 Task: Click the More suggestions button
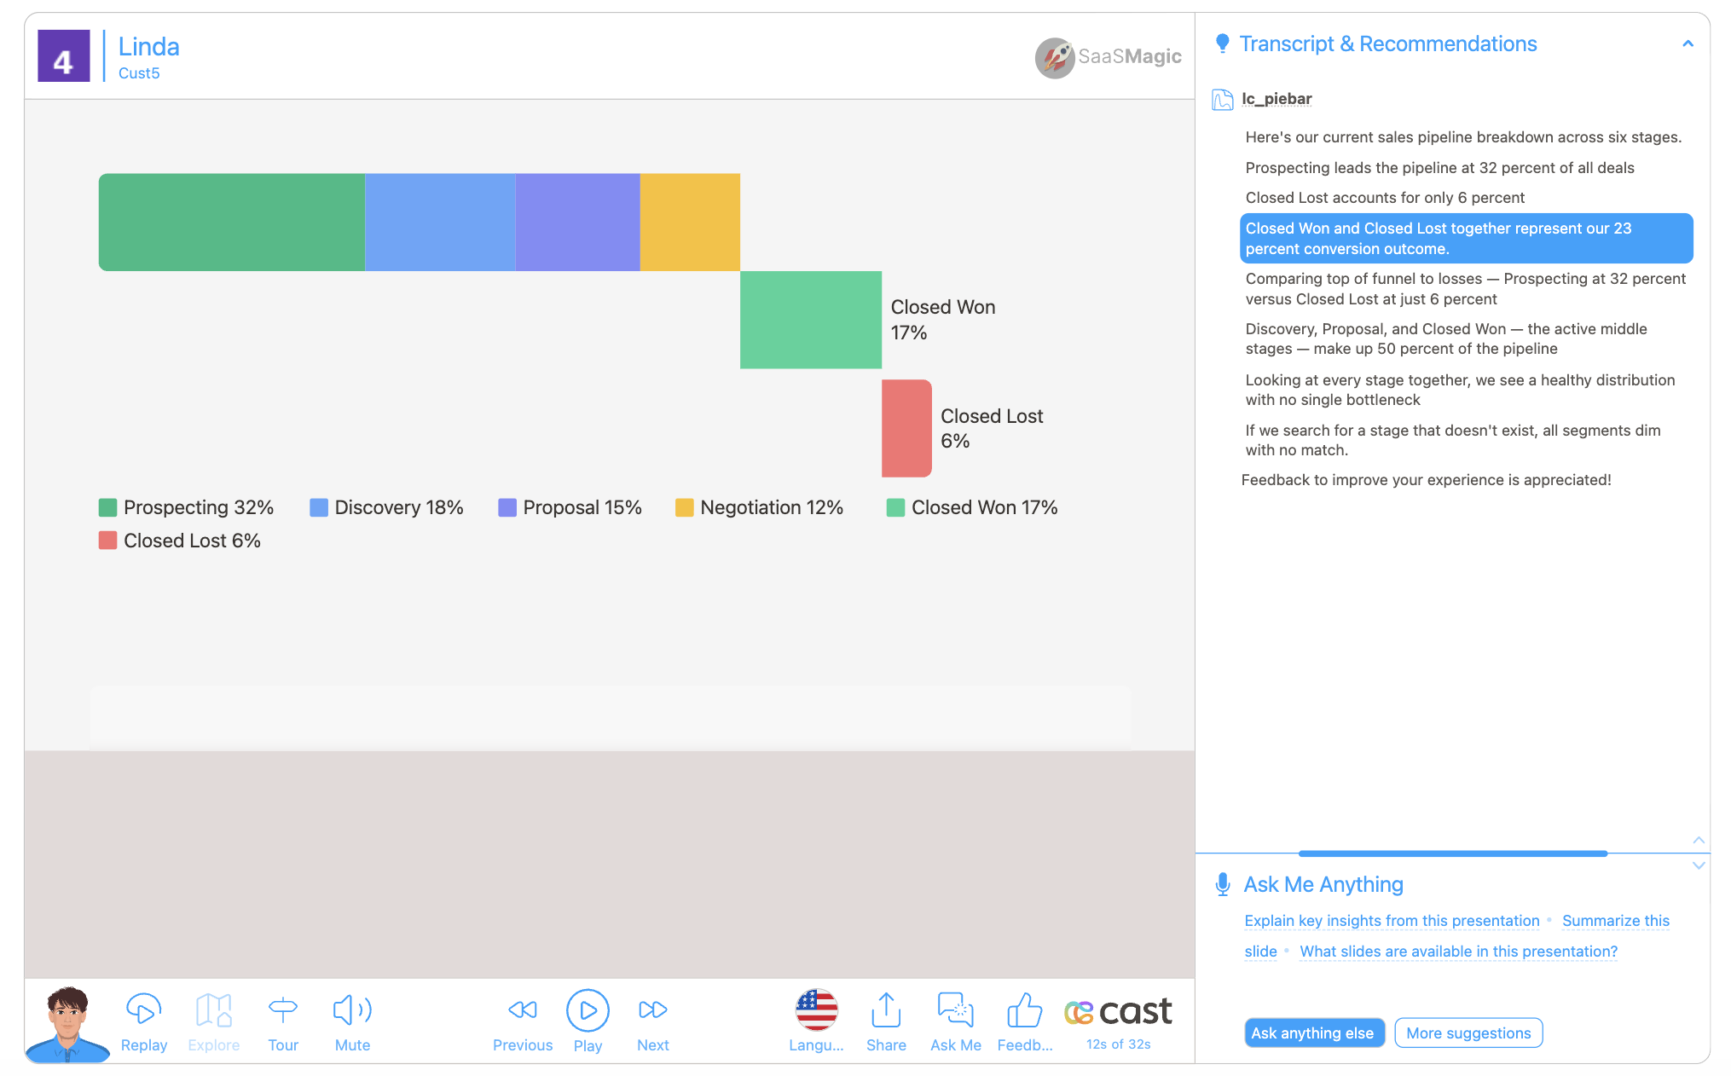(1468, 1033)
